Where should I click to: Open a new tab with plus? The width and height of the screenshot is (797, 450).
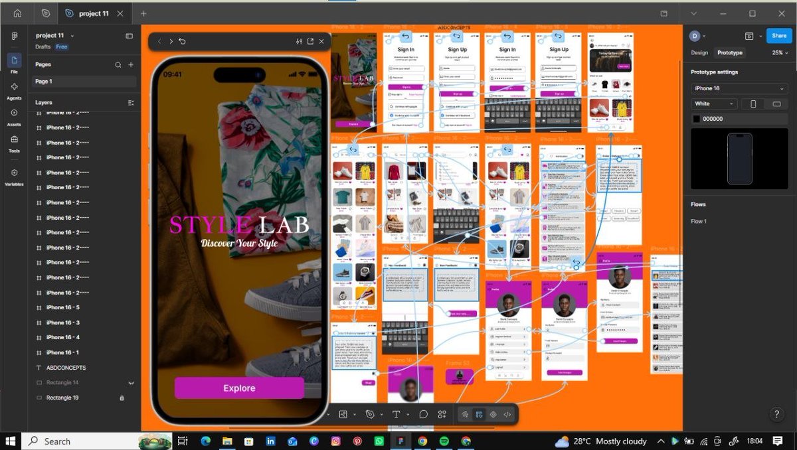(x=143, y=13)
